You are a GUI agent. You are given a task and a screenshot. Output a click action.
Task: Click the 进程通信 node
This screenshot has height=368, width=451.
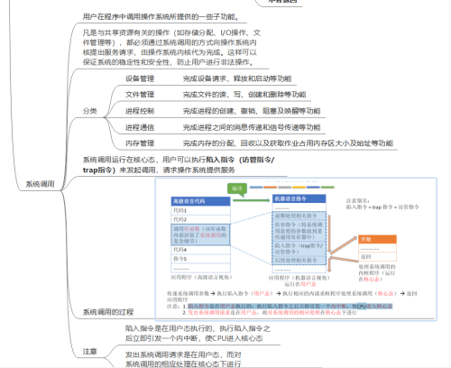tap(140, 127)
